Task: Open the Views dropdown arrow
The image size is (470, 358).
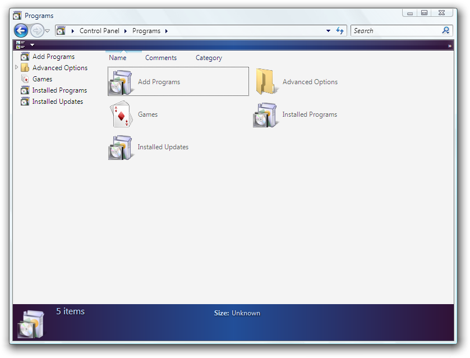Action: point(32,45)
